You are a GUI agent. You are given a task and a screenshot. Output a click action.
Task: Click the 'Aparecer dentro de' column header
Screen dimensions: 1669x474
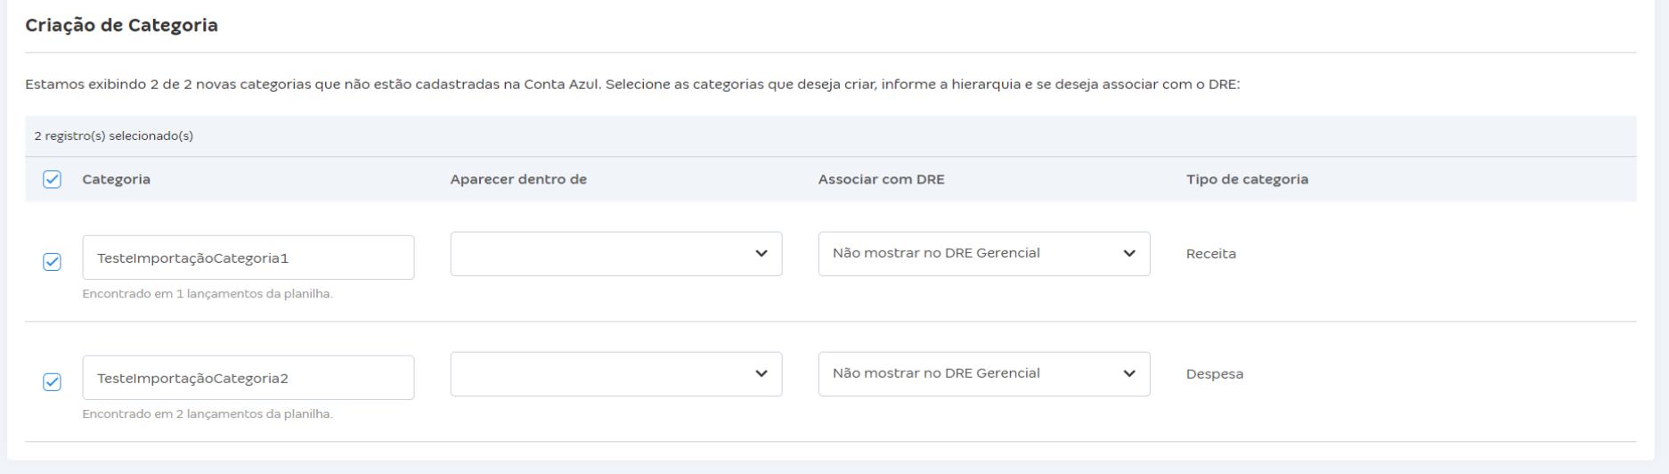click(x=518, y=179)
